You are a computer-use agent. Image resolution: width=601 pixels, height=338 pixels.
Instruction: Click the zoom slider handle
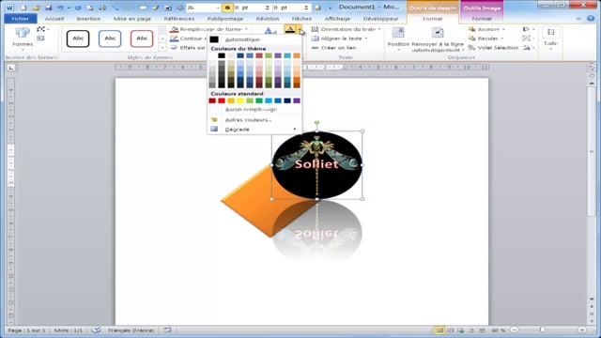542,330
